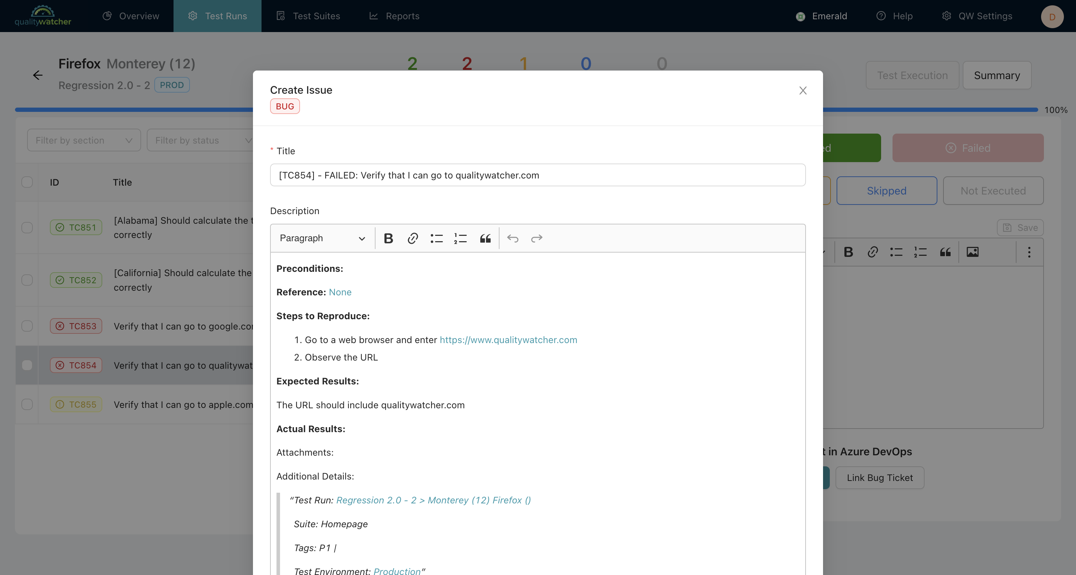The image size is (1076, 575).
Task: Check the TC852 row checkbox
Action: pyautogui.click(x=27, y=280)
